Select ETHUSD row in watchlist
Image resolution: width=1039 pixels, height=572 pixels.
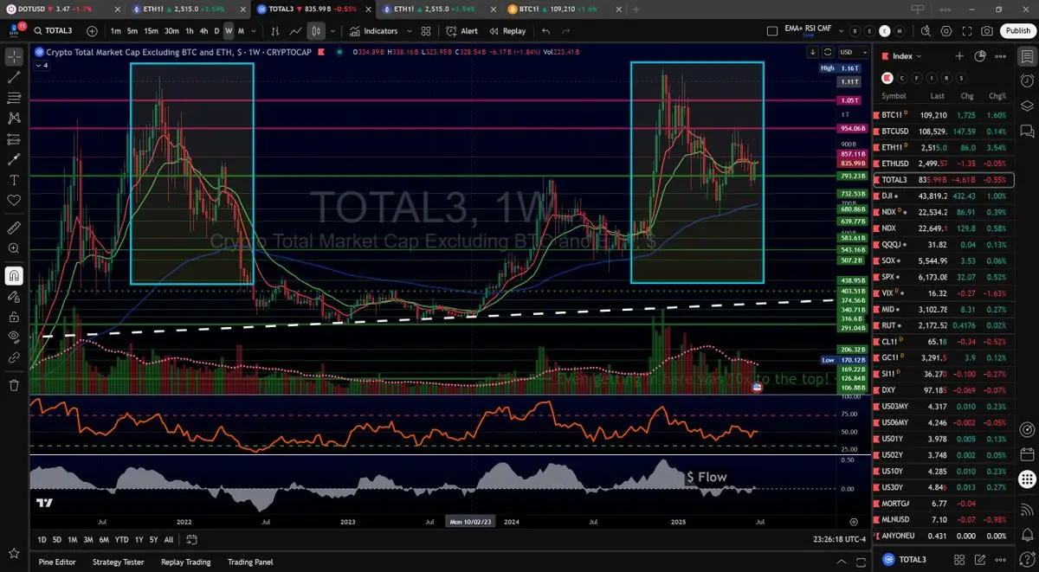tap(944, 164)
